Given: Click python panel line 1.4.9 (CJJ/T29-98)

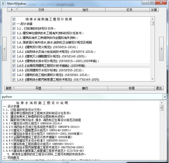Looking at the screenshot, I should [x=43, y=151].
